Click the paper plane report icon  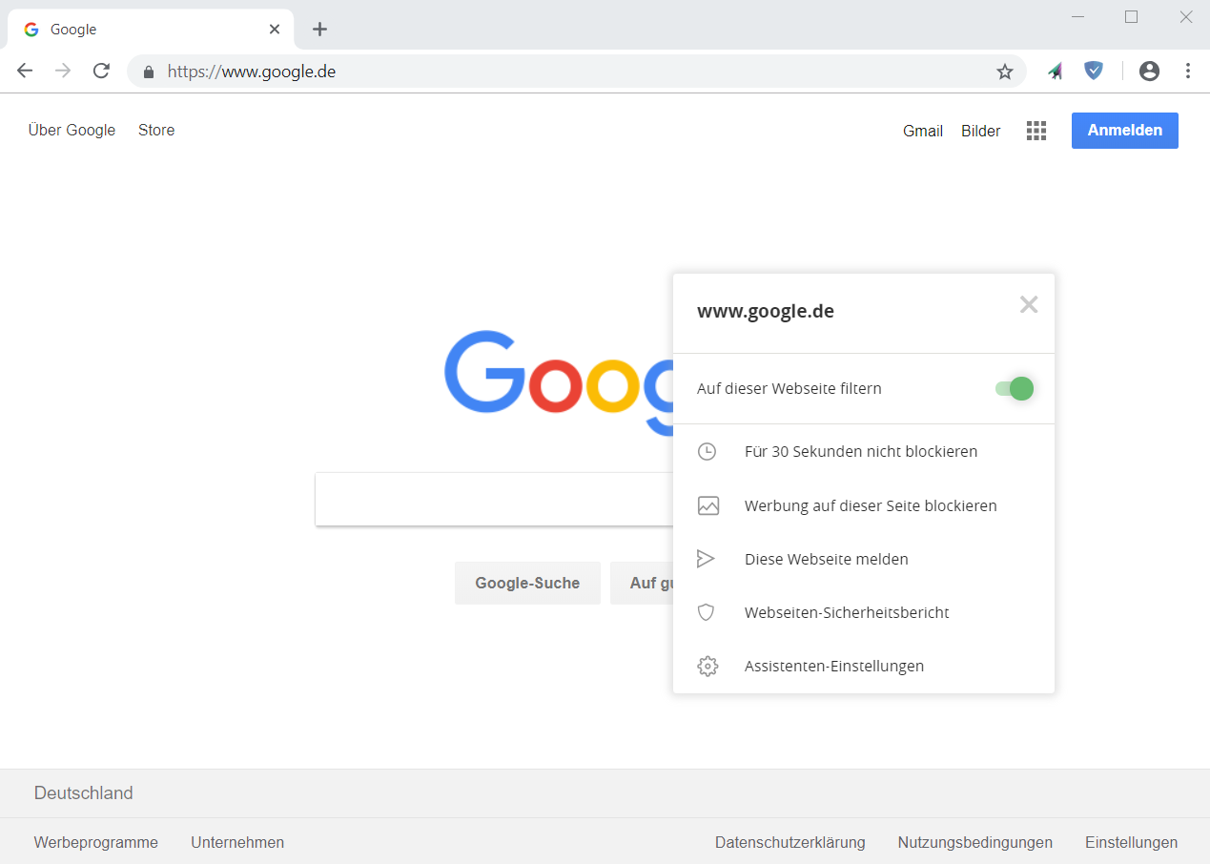click(707, 559)
